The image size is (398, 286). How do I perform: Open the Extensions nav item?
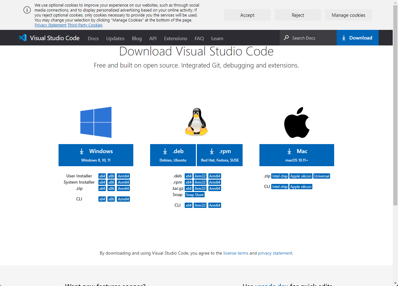pos(176,38)
